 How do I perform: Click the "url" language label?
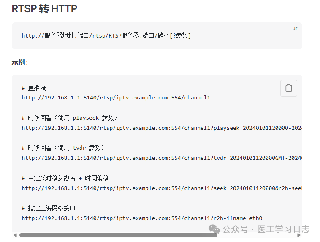[296, 28]
